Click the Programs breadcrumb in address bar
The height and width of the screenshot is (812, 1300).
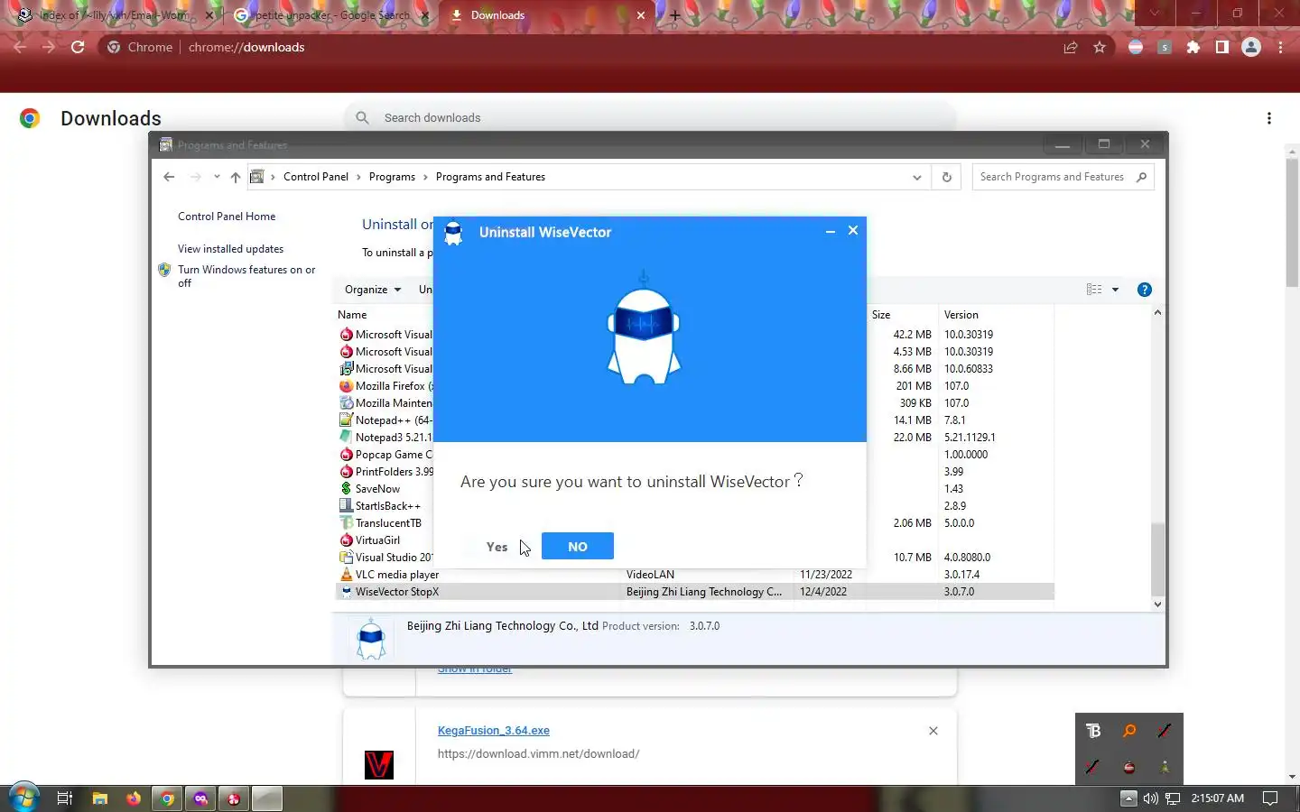(x=392, y=177)
